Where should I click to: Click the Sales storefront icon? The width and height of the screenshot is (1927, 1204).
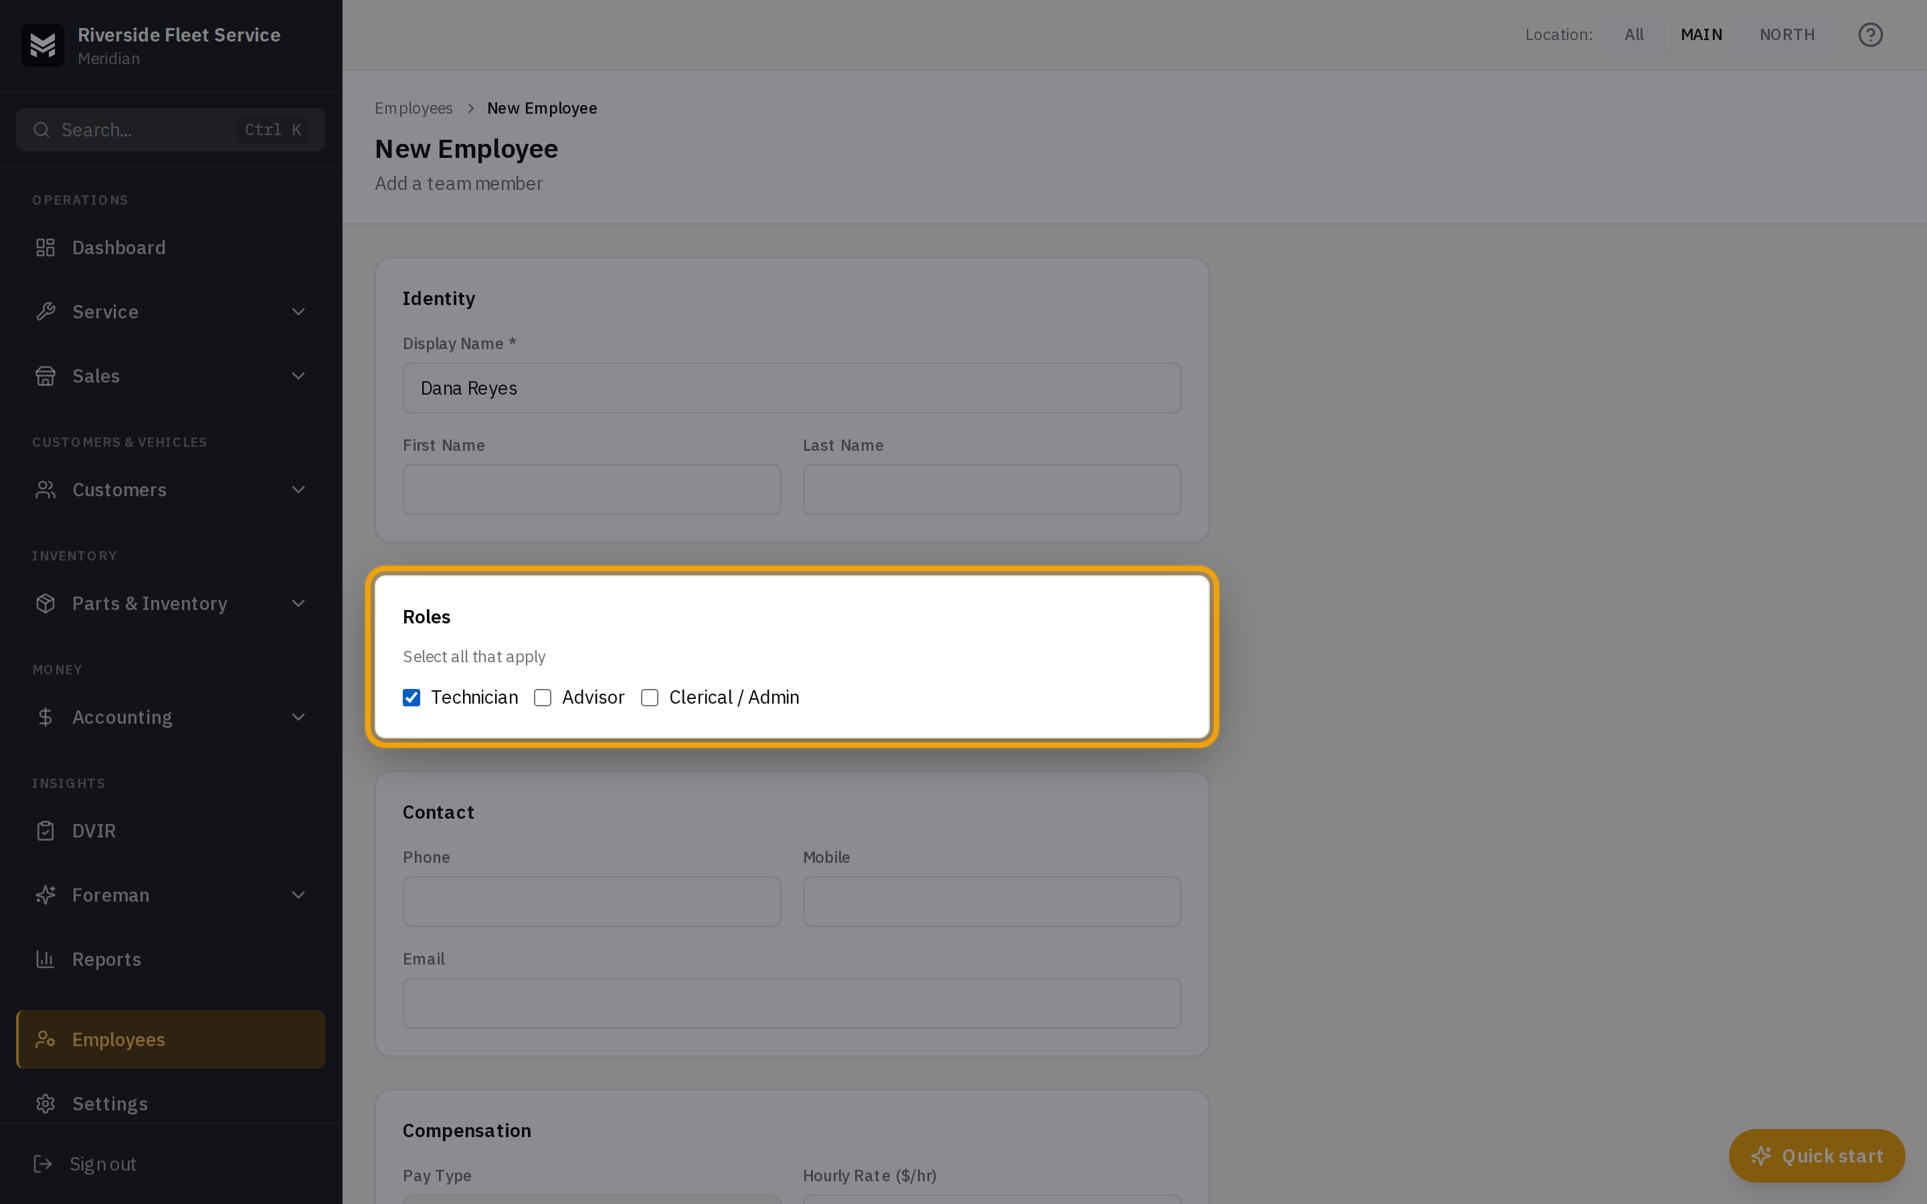(45, 376)
